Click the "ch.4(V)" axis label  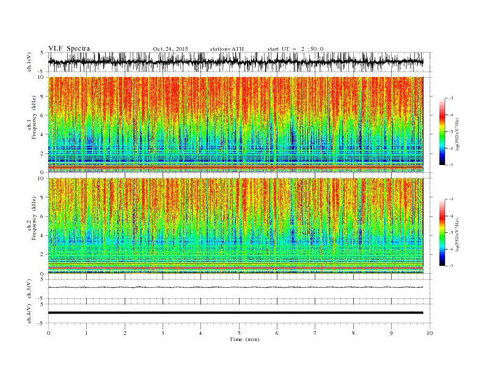tap(29, 313)
